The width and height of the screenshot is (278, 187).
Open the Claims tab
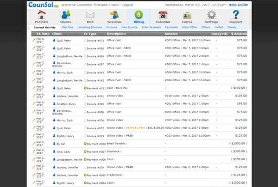click(x=232, y=27)
